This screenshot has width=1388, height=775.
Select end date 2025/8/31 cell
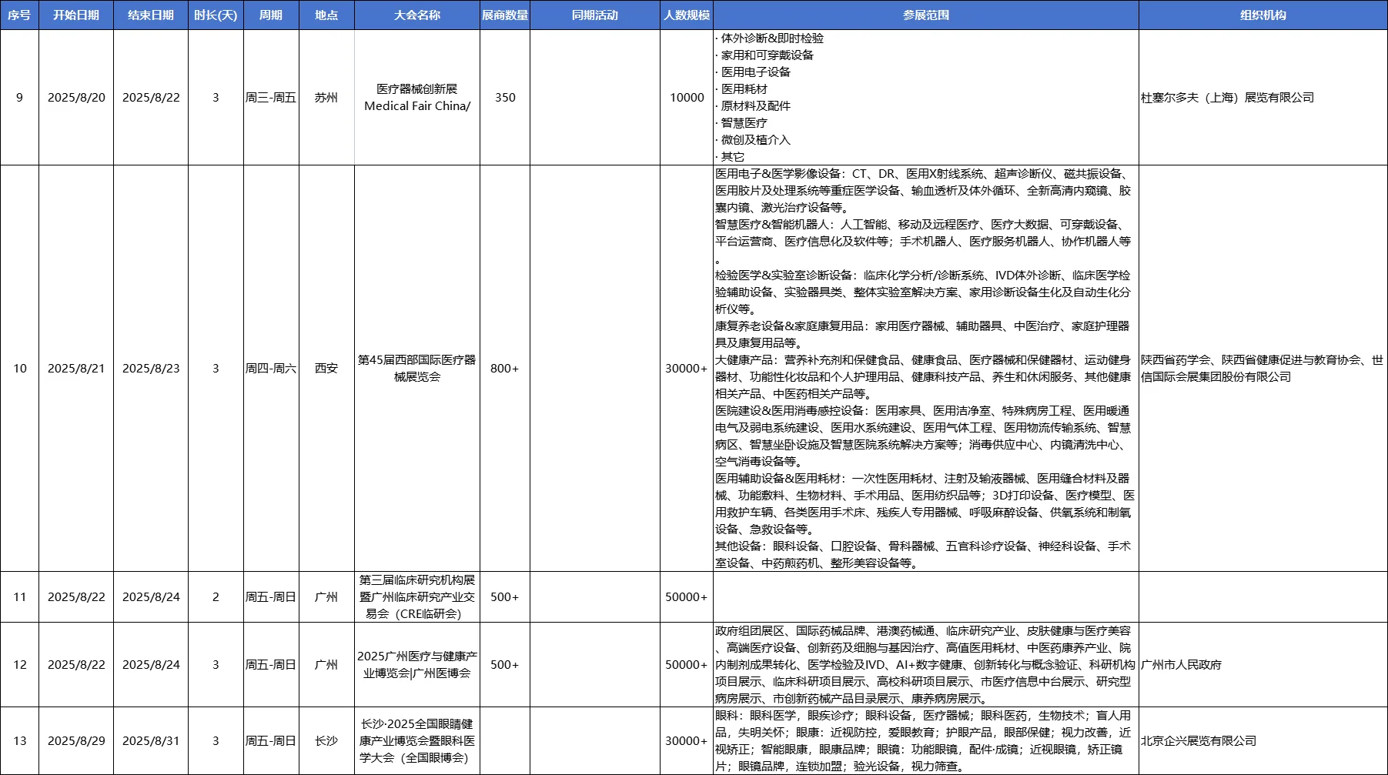coord(151,741)
